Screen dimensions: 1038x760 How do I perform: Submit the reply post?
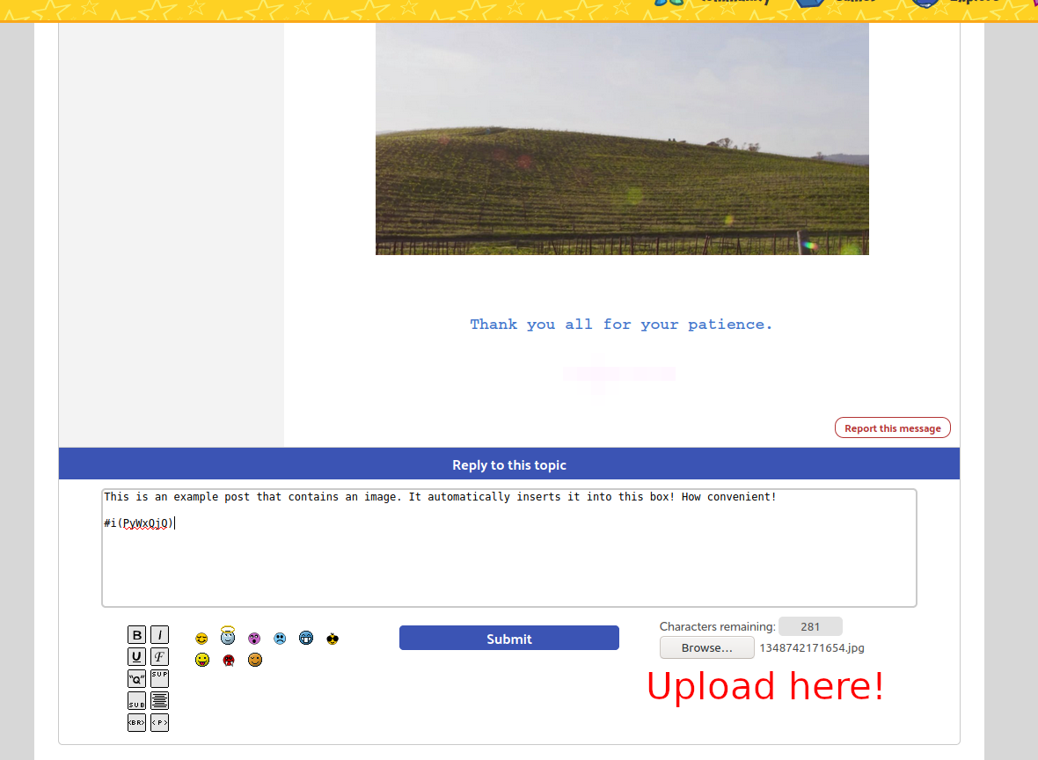pos(509,639)
